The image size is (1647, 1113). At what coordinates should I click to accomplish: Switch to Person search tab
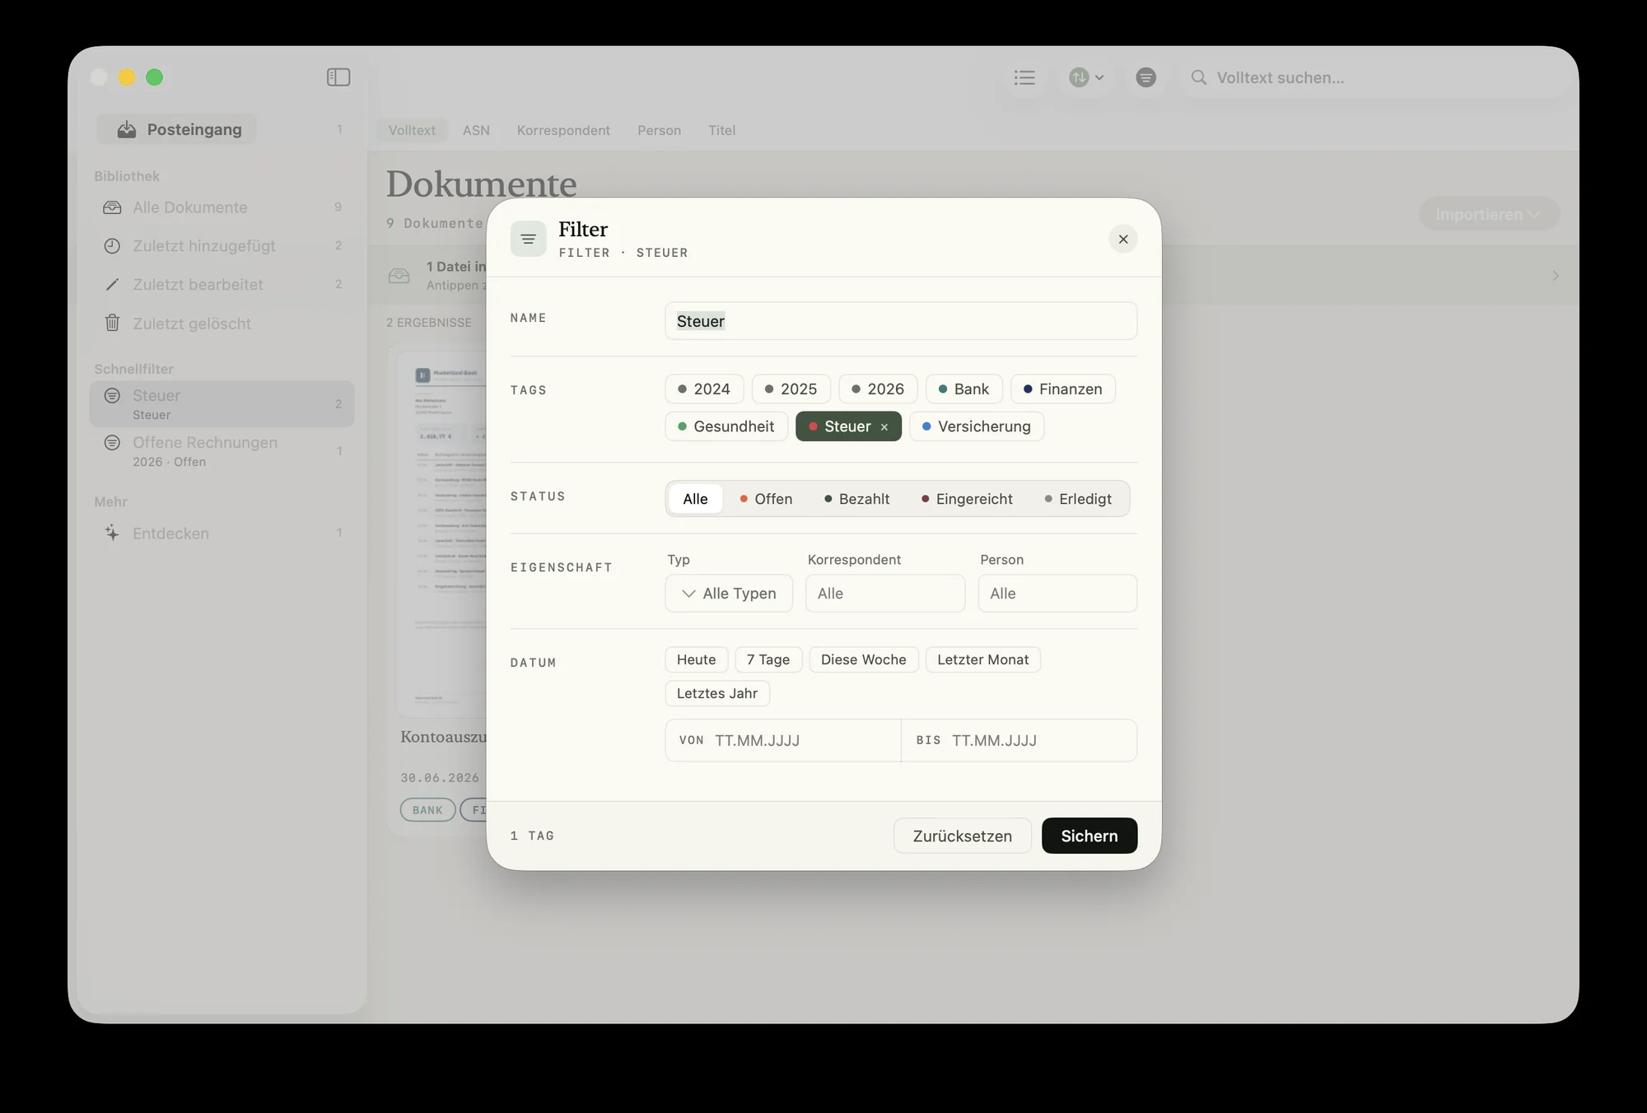(x=659, y=130)
